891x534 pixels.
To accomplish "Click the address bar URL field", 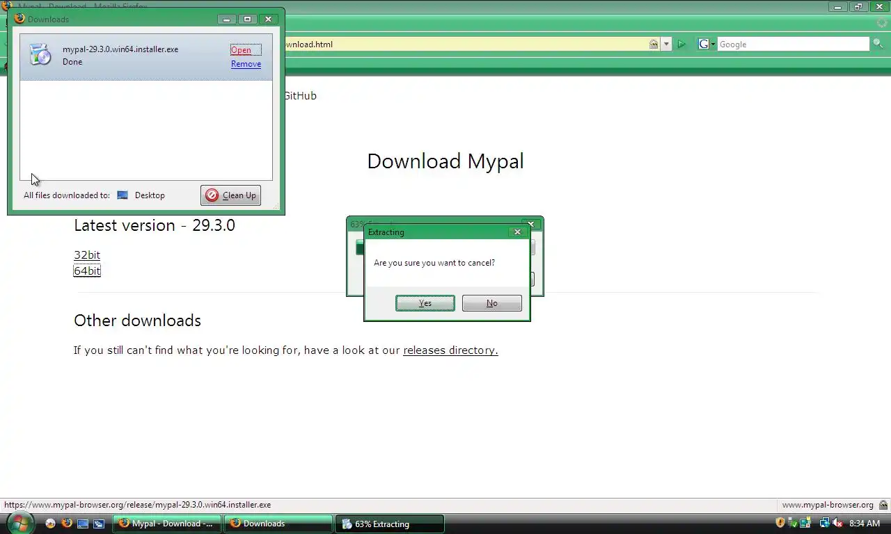I will (466, 44).
